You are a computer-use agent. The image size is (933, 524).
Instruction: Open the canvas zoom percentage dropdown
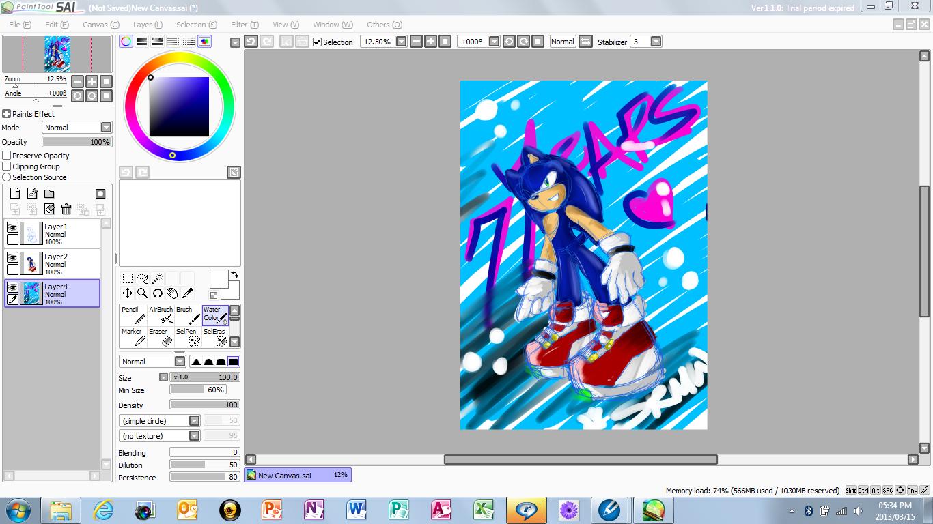tap(402, 42)
